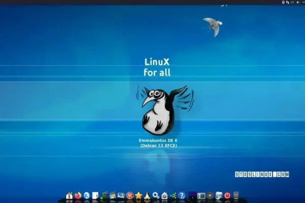Open the blue question mark help icon
This screenshot has width=305, height=203.
[181, 195]
